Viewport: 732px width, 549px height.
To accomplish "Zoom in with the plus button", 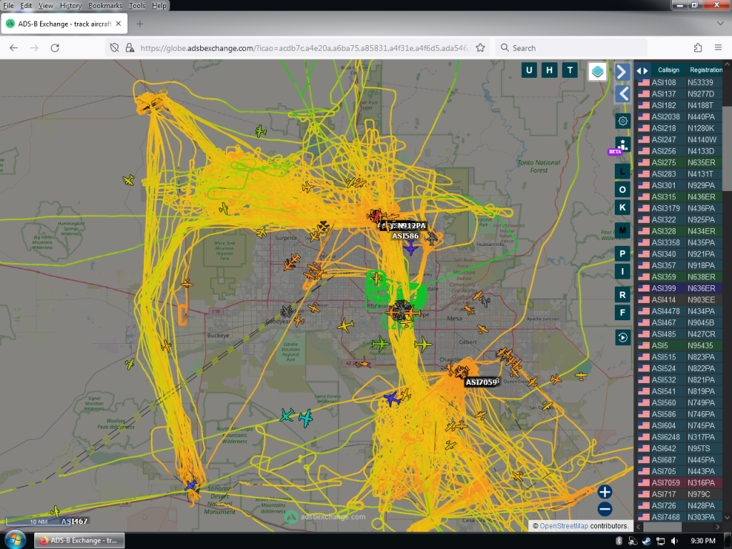I will tap(605, 492).
